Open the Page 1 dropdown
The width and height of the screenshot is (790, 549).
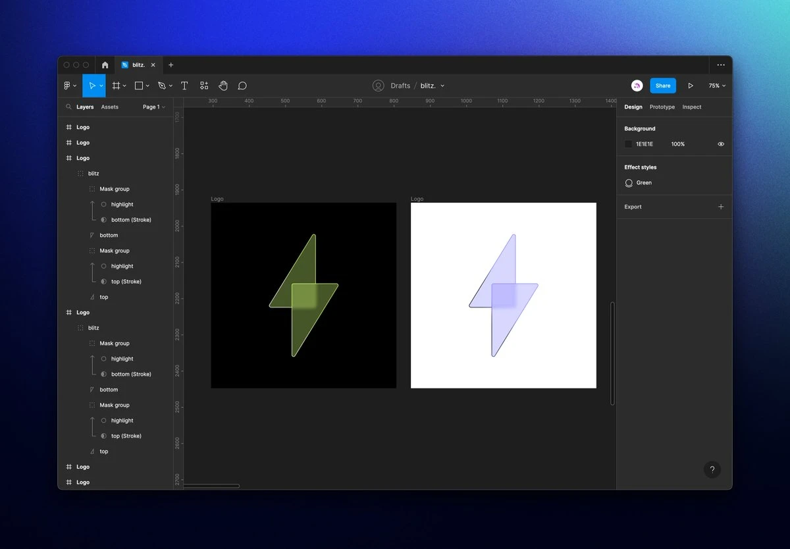point(154,107)
